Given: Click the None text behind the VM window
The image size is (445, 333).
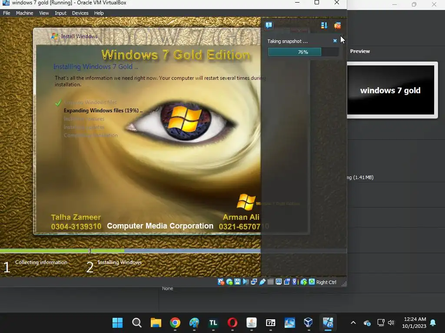Looking at the screenshot, I should (167, 288).
